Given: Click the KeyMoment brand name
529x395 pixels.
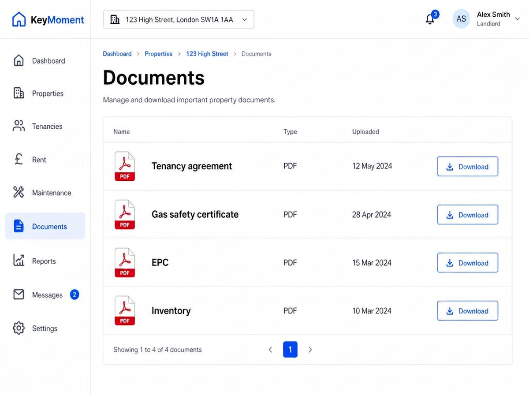Looking at the screenshot, I should click(57, 20).
